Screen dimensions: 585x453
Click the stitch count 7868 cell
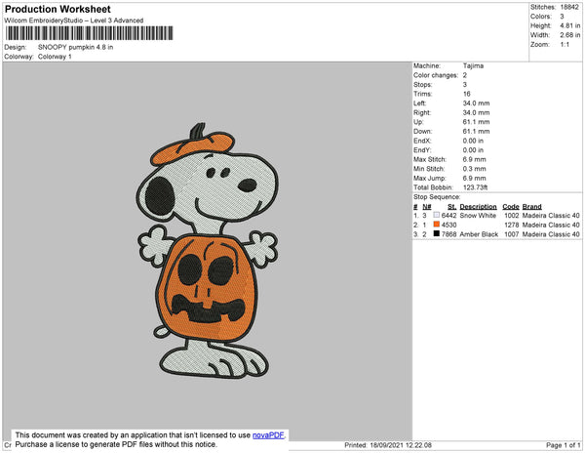coord(448,234)
